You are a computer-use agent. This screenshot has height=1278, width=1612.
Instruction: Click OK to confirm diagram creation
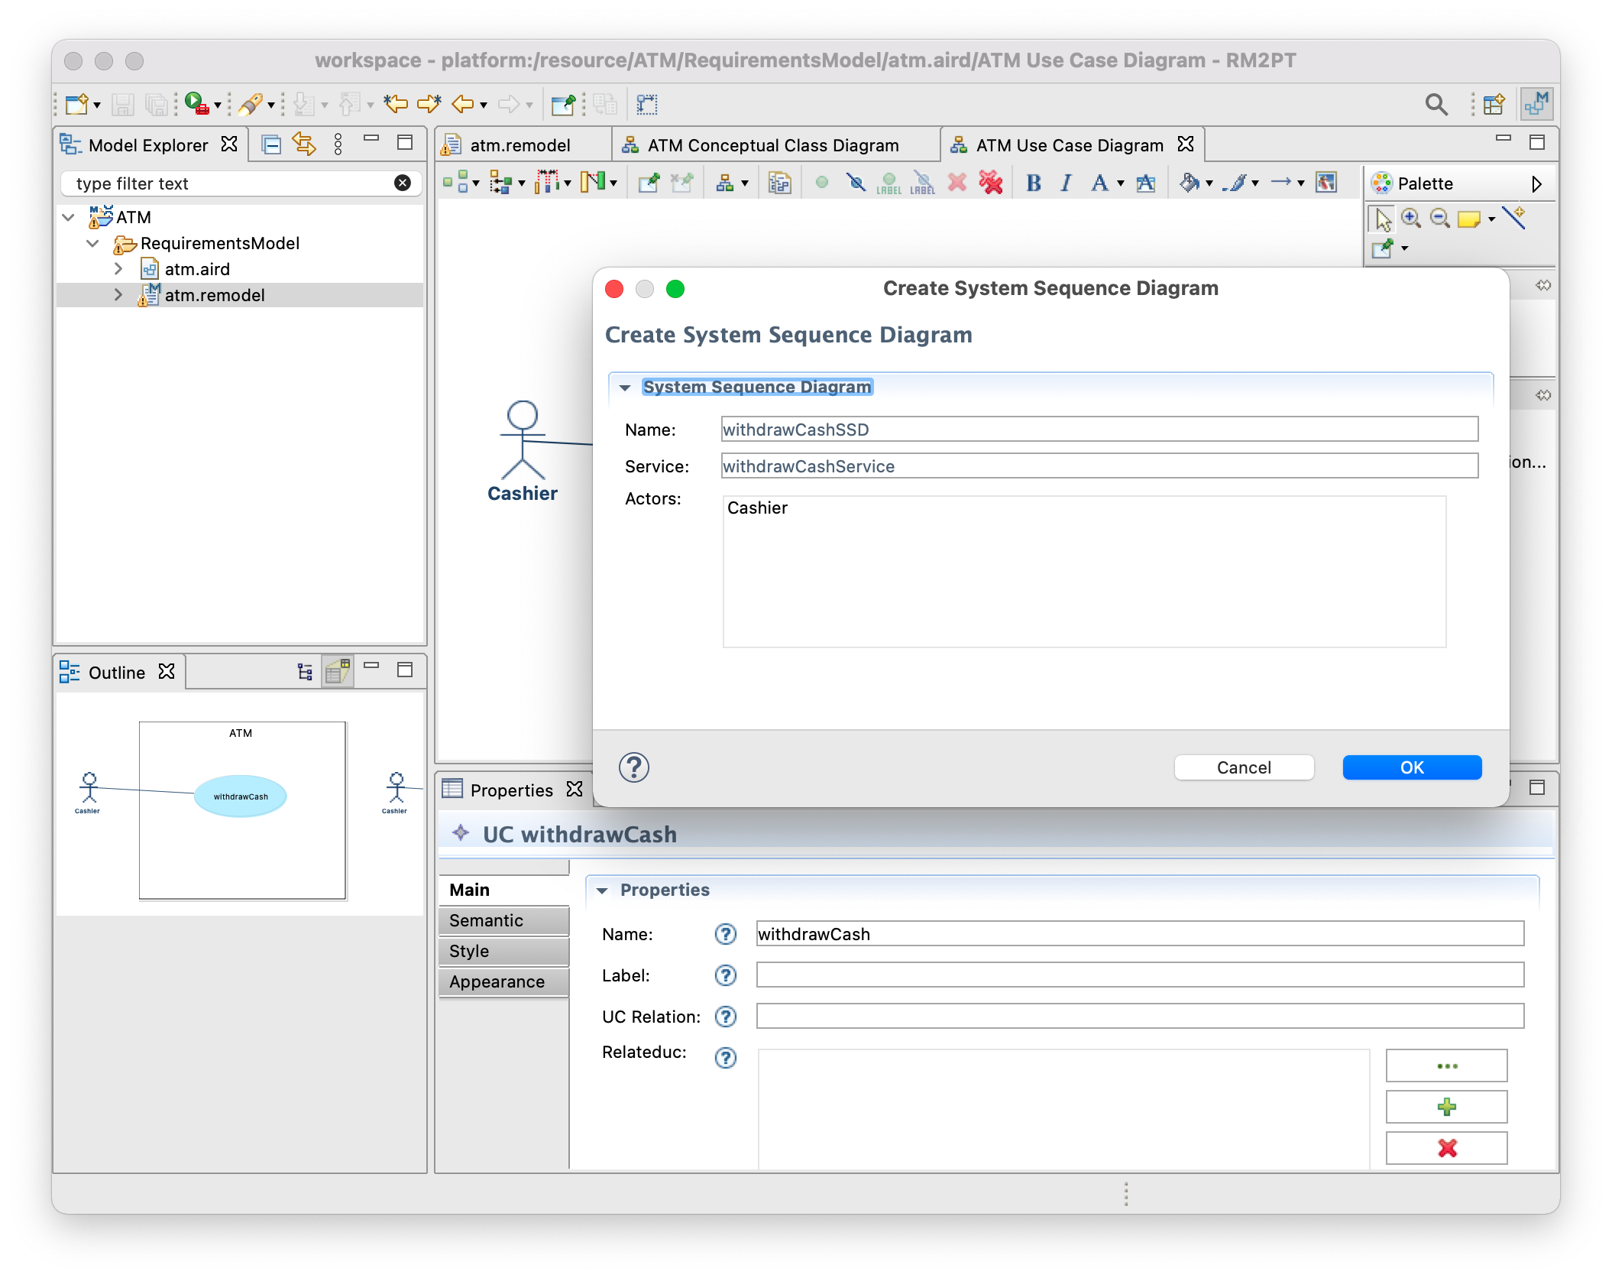click(x=1410, y=767)
